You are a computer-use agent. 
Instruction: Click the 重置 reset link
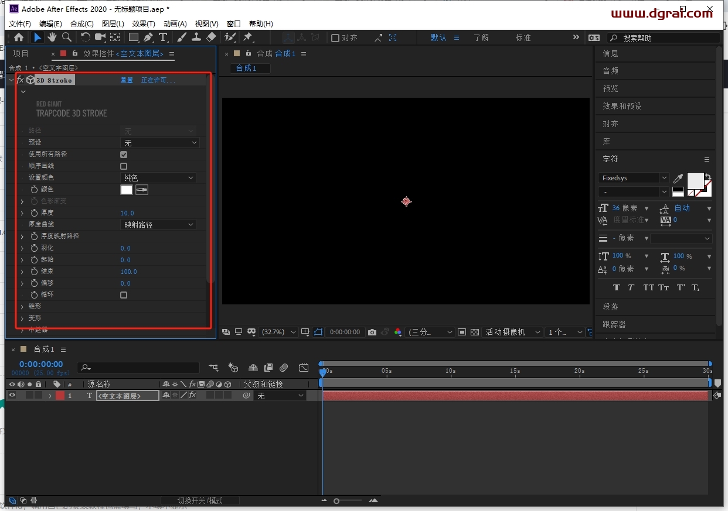[127, 80]
